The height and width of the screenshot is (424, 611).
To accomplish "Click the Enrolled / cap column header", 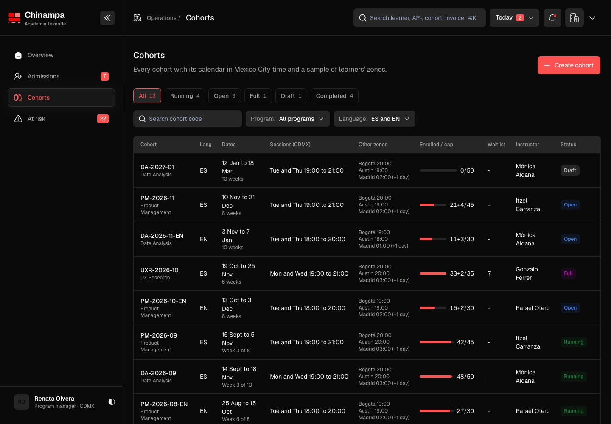I will tap(436, 145).
